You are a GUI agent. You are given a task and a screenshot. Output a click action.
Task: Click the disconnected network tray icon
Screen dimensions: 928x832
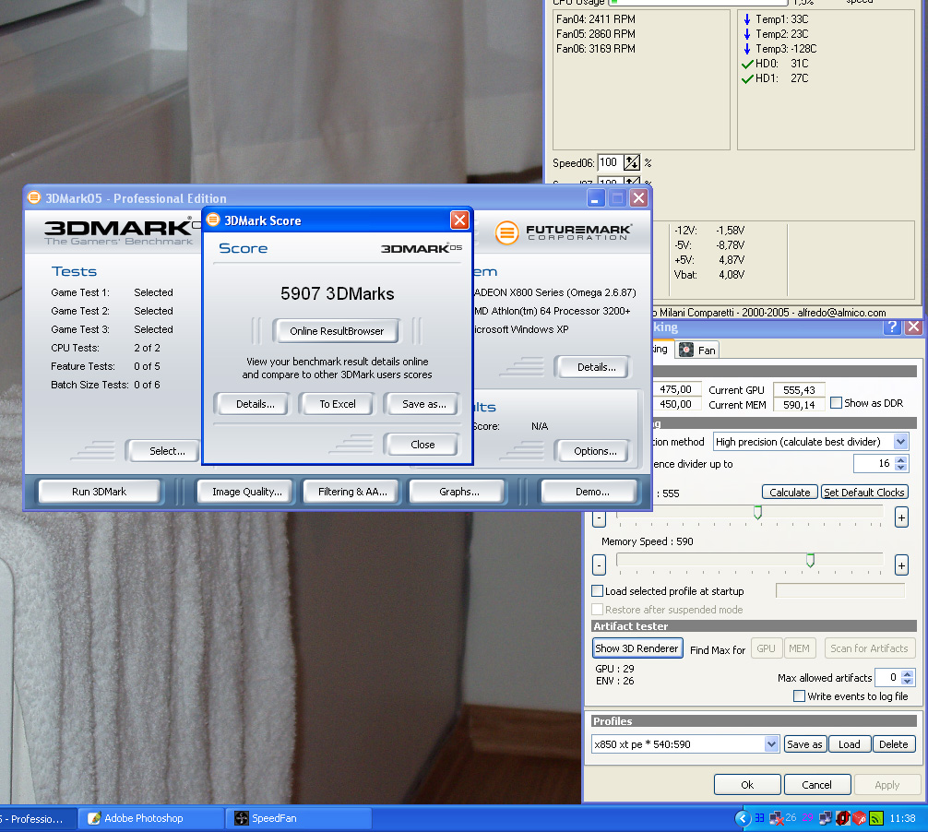click(775, 819)
